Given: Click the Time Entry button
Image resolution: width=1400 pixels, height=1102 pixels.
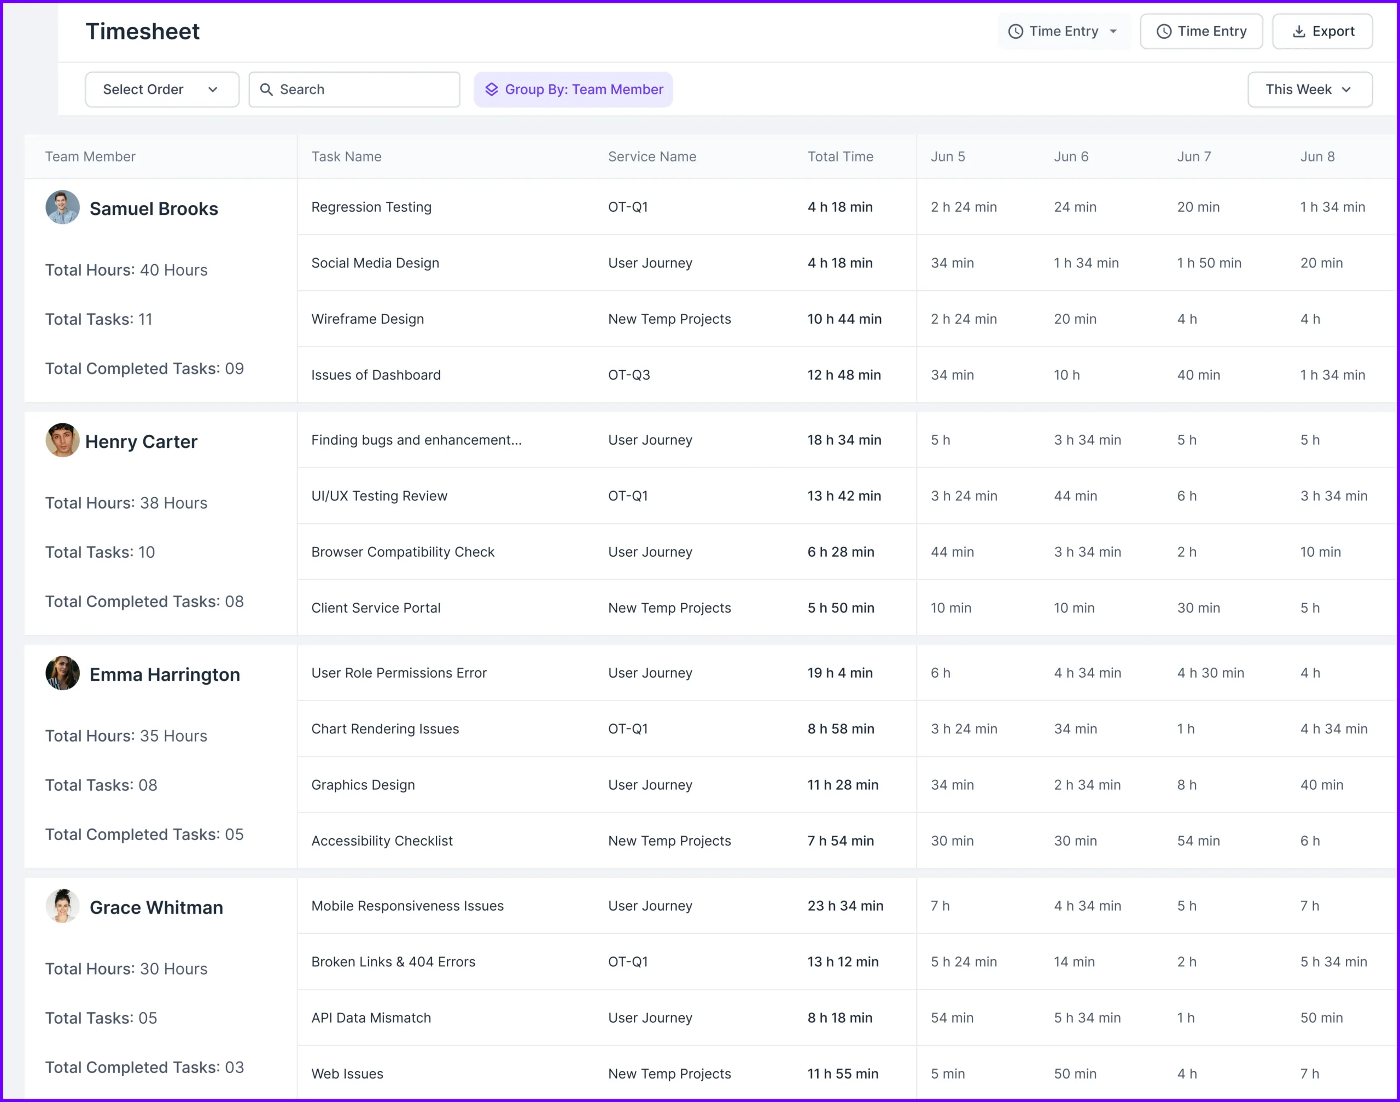Looking at the screenshot, I should pos(1201,31).
